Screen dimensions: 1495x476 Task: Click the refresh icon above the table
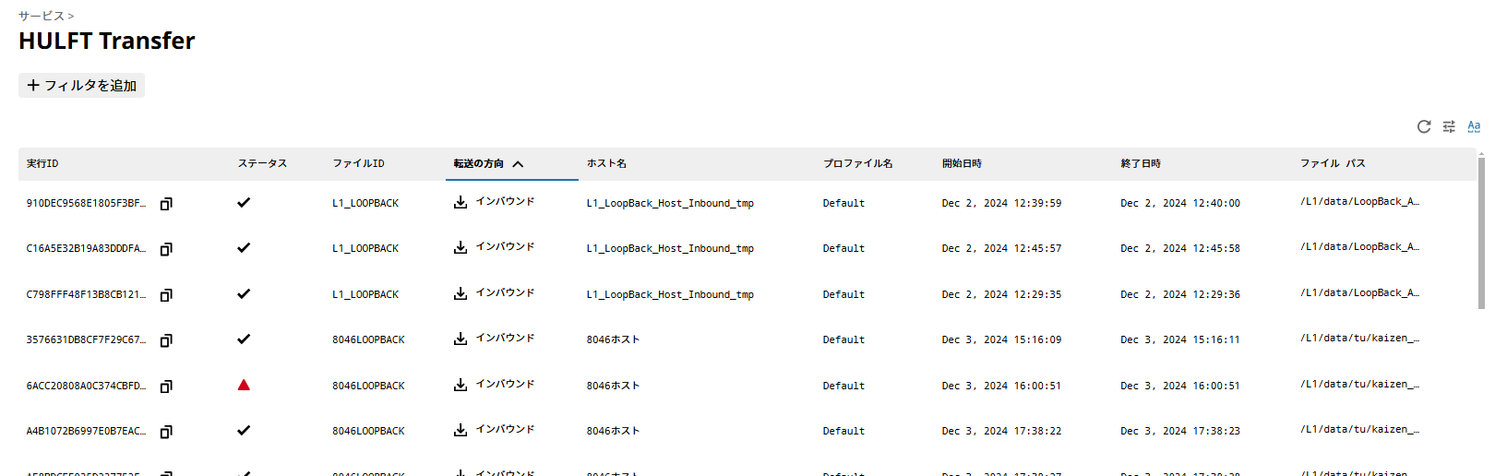click(x=1424, y=126)
